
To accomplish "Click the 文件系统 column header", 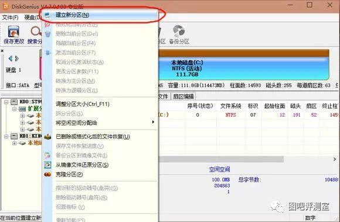I will click(231, 106).
